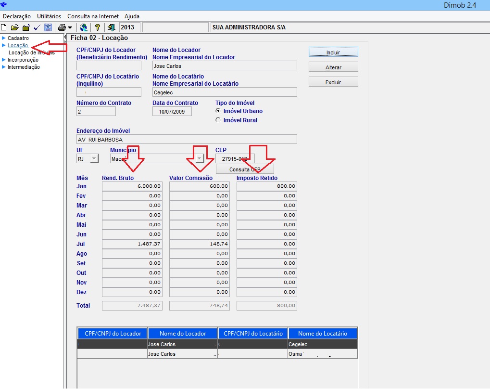Open the Consulta na Internet menu

93,16
